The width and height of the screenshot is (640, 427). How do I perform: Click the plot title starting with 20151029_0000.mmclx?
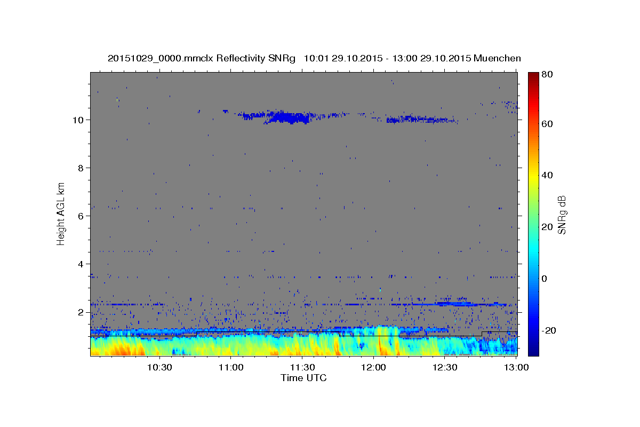[x=314, y=58]
